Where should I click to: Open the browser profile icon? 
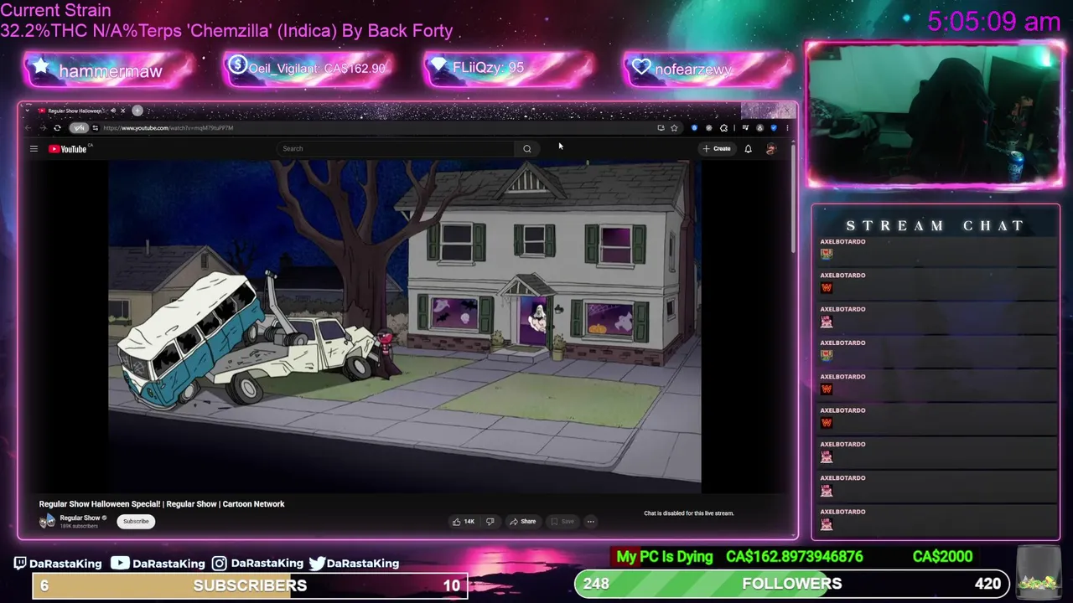pyautogui.click(x=759, y=128)
